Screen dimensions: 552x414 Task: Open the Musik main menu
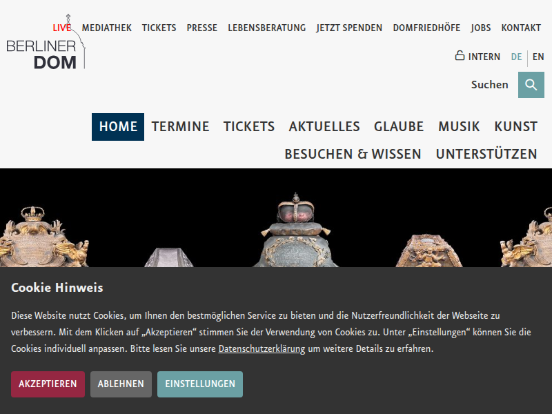coord(459,127)
